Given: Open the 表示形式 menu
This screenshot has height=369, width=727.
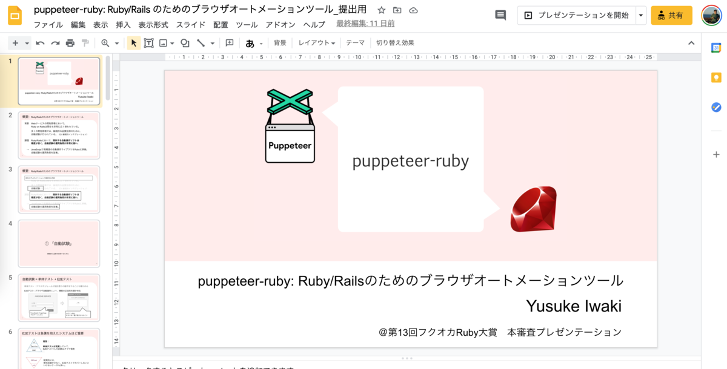Looking at the screenshot, I should coord(153,24).
